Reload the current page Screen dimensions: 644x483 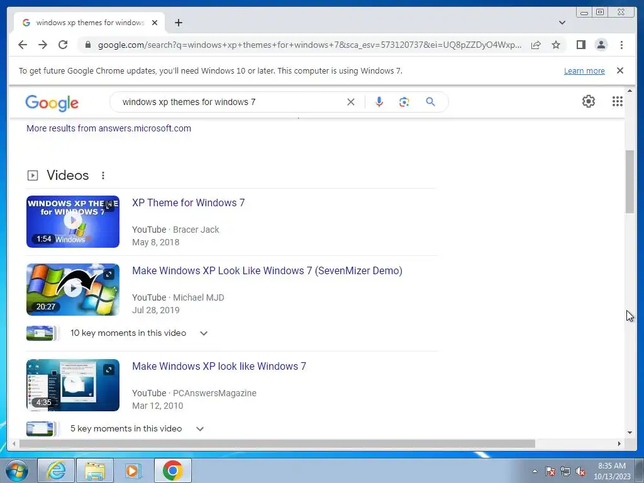click(63, 45)
